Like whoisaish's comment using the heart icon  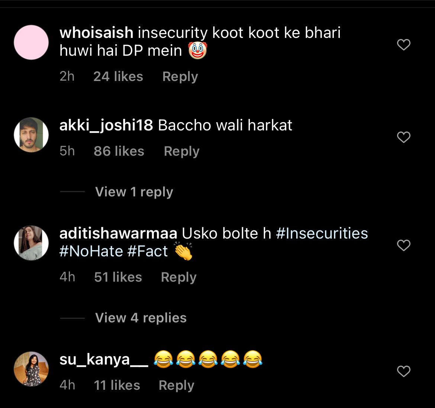(x=403, y=44)
